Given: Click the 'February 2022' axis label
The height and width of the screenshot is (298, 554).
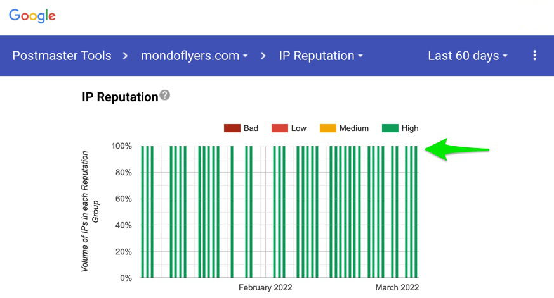Looking at the screenshot, I should 265,287.
